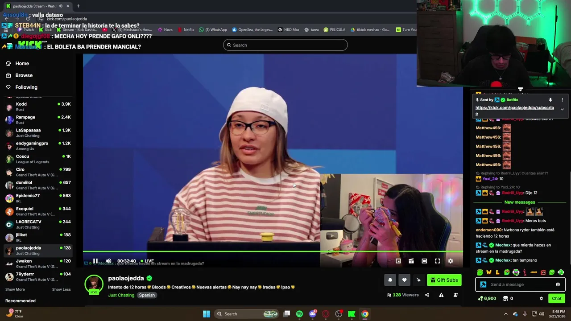Report stream with warning triangle icon
Screen dimensions: 571x321
coord(441,295)
